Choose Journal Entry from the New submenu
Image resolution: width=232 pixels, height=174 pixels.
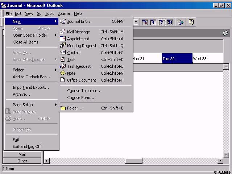coord(96,21)
